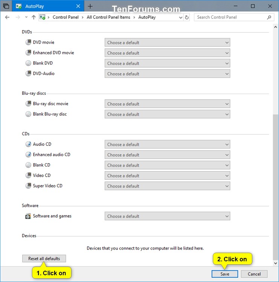Click the DVD-Audio disc icon
Viewport: 279px width, 282px height.
point(28,73)
